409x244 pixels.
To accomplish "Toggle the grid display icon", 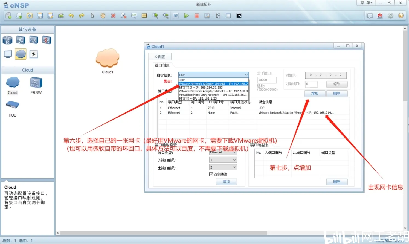I will point(228,16).
